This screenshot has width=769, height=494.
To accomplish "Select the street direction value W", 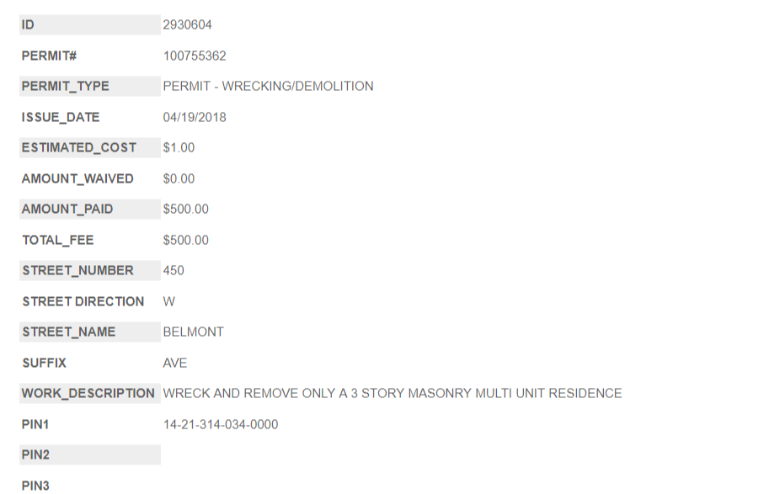I will pyautogui.click(x=169, y=301).
